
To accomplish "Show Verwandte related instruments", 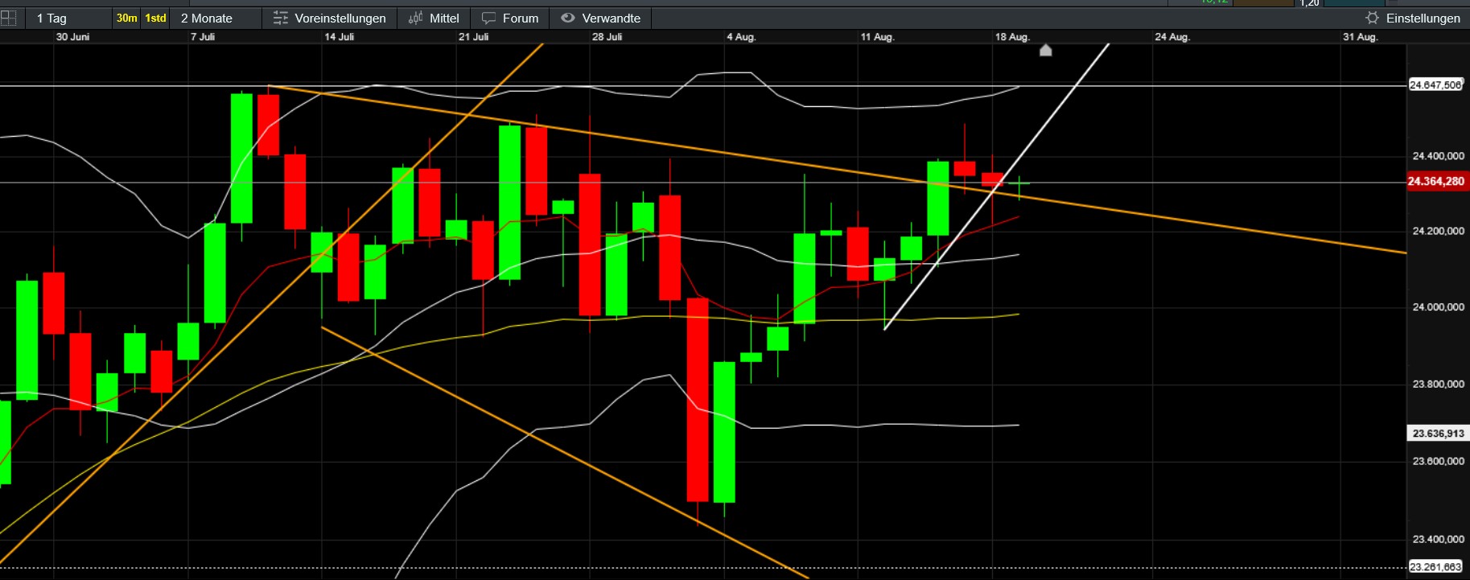I will click(601, 18).
